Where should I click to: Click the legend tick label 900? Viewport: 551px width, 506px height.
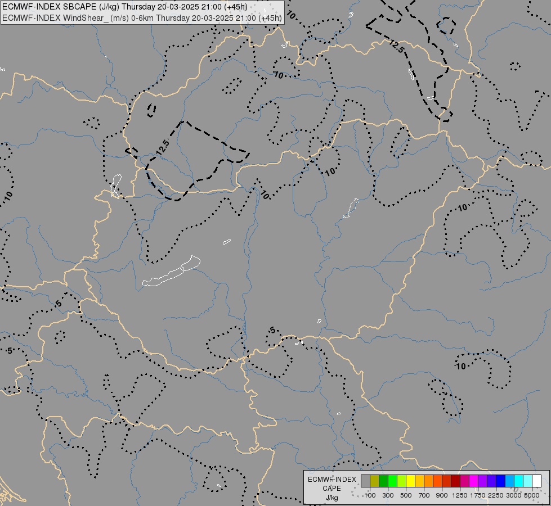click(442, 495)
